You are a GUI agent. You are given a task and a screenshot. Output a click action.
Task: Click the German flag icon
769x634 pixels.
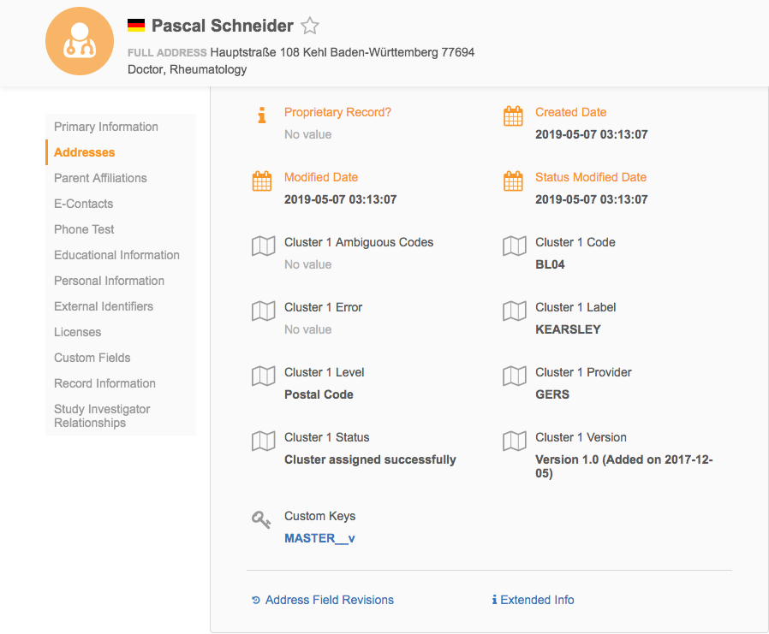[136, 27]
